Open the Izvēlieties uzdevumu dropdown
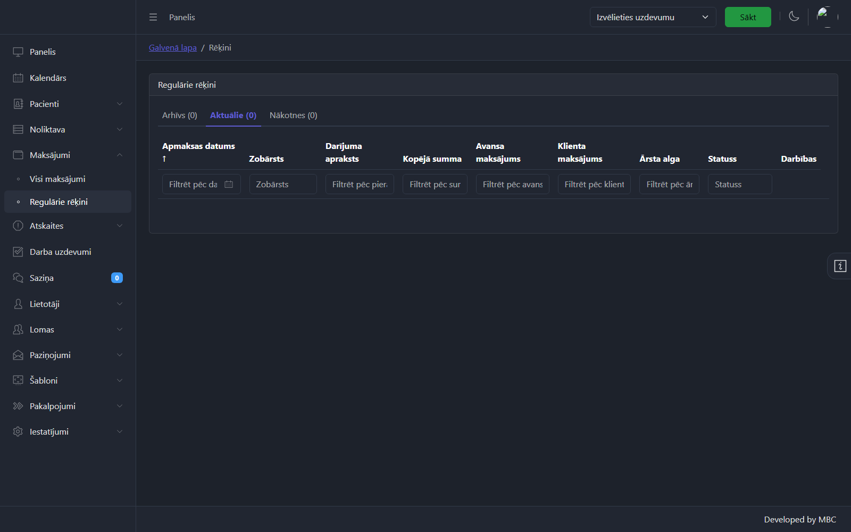This screenshot has width=851, height=532. [653, 17]
